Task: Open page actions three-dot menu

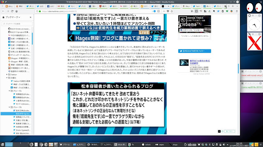Action: point(164,11)
